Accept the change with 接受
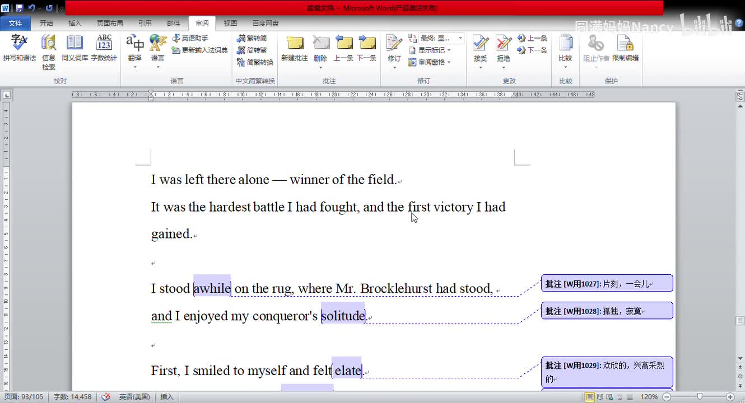The image size is (745, 403). (480, 48)
